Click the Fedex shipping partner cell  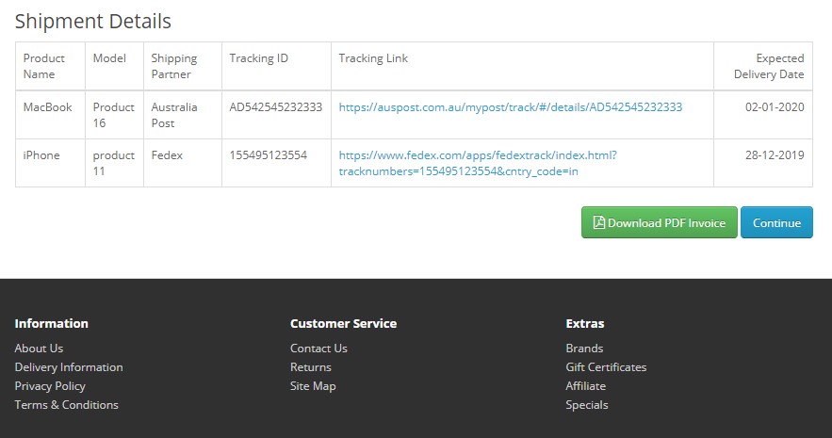click(x=183, y=163)
